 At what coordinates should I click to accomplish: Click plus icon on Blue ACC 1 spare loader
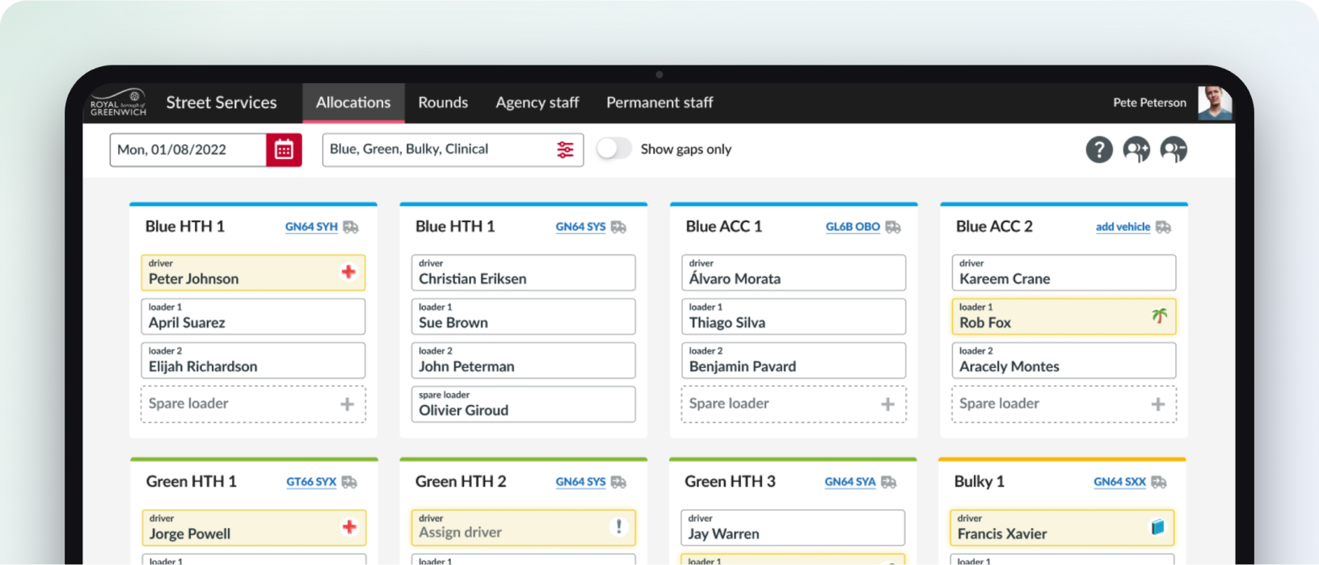(887, 404)
